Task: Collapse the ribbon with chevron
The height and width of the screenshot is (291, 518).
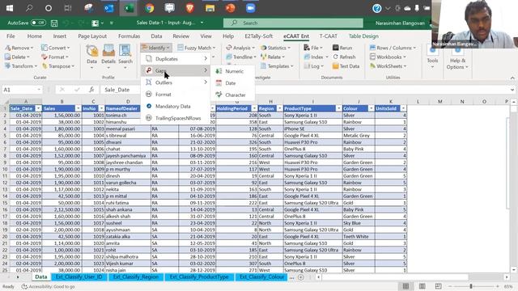Action: (512, 78)
